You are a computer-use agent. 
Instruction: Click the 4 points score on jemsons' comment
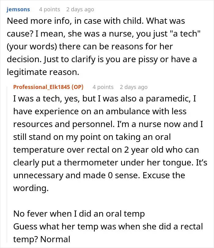(50, 9)
